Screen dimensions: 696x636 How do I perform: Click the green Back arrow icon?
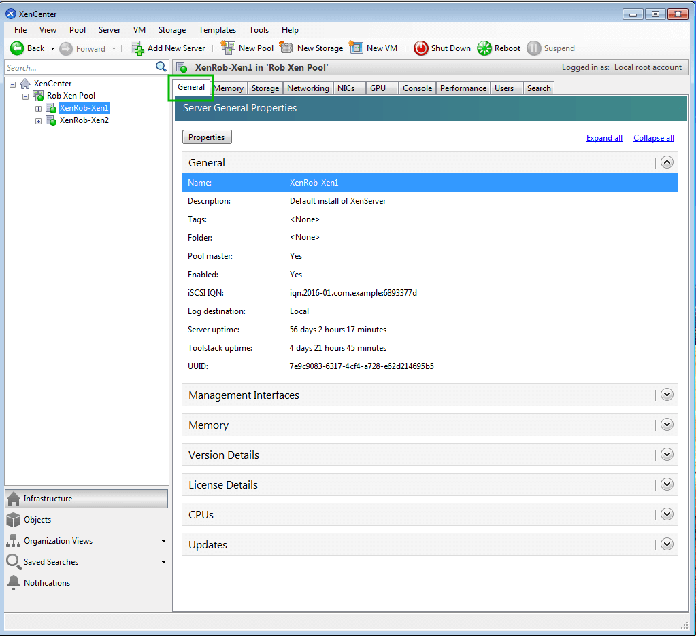[17, 48]
